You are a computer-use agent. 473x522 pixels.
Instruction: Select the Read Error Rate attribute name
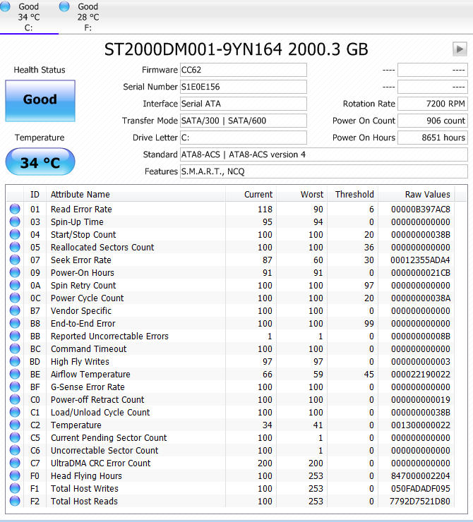pos(81,209)
